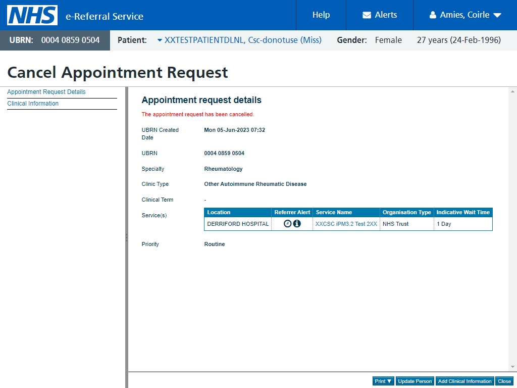Click Other Autoimmune Rheumatic Disease value
The width and height of the screenshot is (517, 388).
255,184
